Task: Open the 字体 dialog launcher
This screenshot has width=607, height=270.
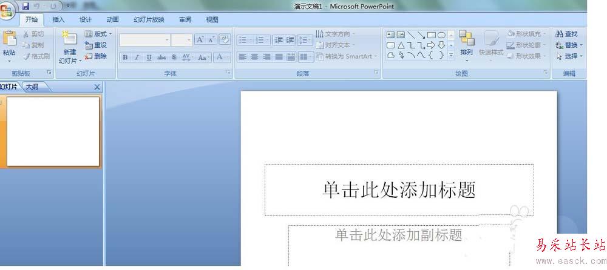Action: point(229,72)
